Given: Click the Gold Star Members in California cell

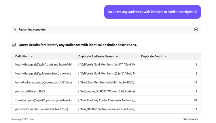Looking at the screenshot, I should [x=107, y=82].
